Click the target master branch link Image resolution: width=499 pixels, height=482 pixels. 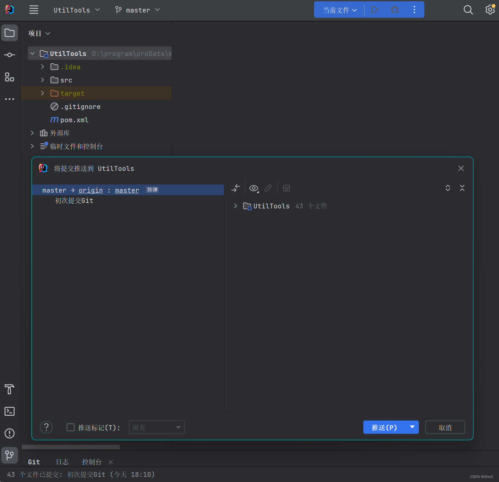(x=127, y=190)
